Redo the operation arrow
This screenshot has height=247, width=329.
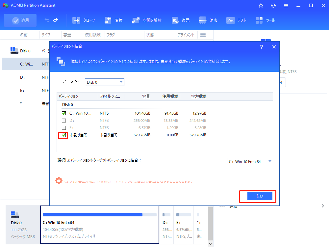tap(56, 20)
